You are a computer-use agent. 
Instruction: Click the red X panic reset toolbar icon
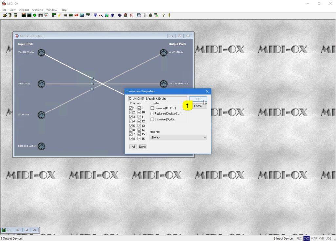[x=131, y=15]
